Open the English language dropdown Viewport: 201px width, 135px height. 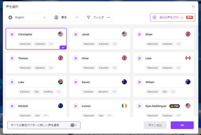coord(27,18)
